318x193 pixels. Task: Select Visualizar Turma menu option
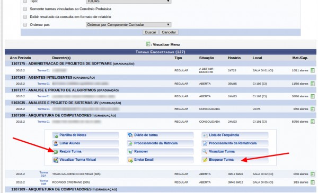[235, 151]
